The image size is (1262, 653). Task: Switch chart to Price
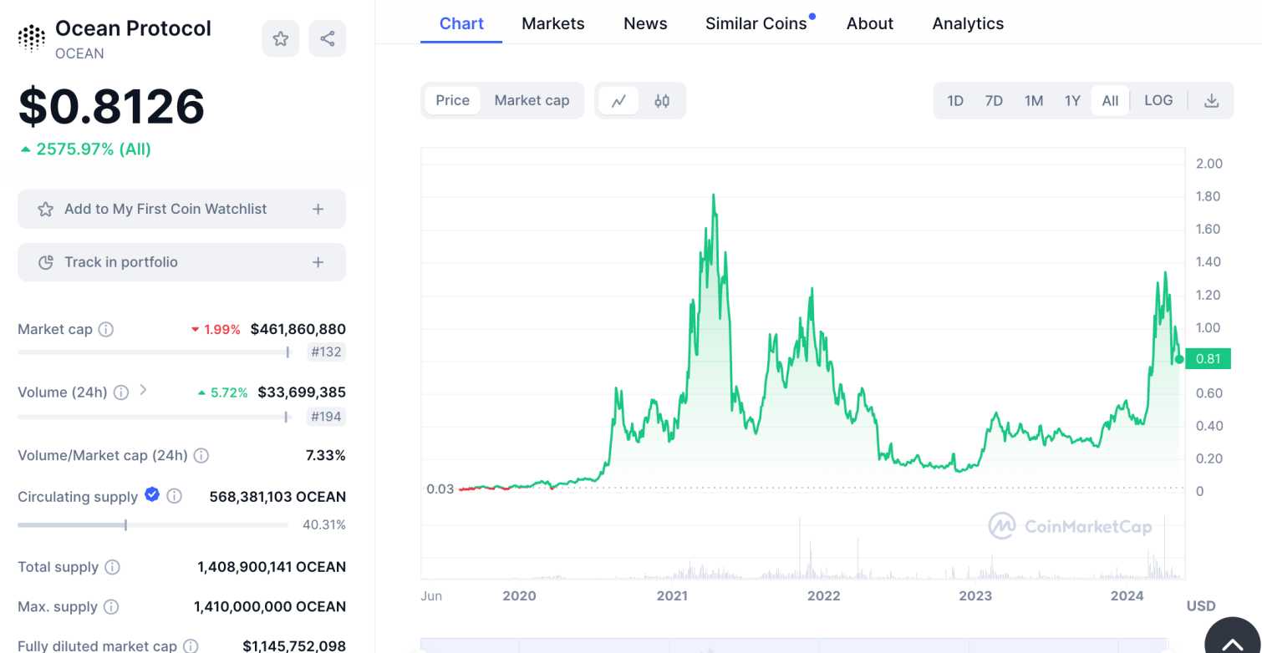pyautogui.click(x=453, y=100)
